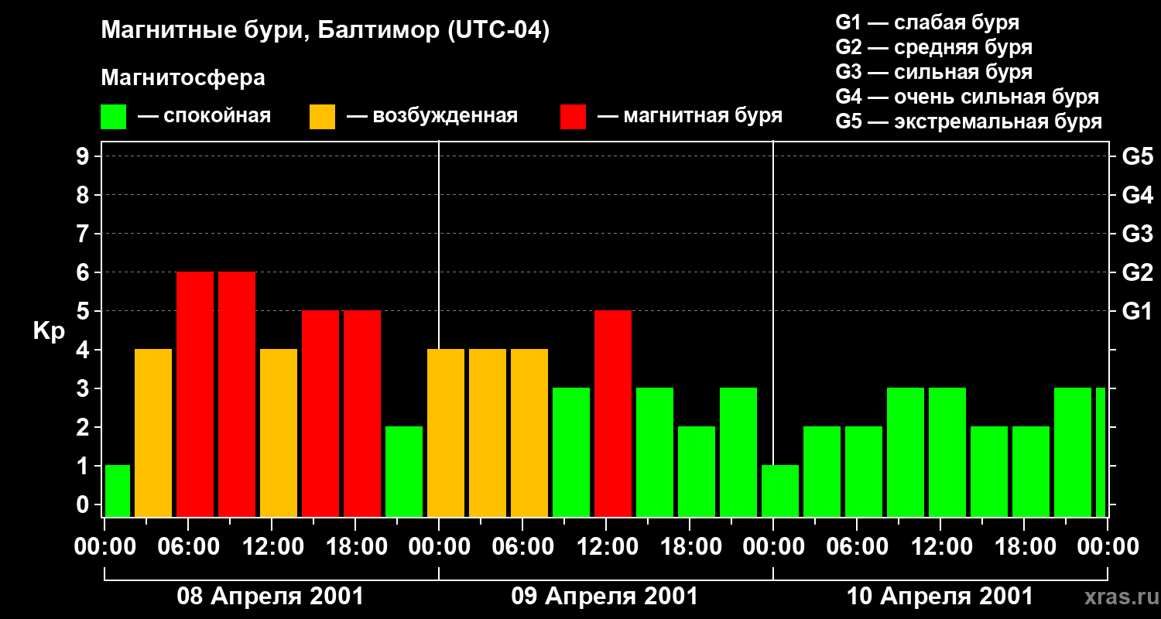Click the G4 storm-level label on the right axis

[x=1138, y=195]
